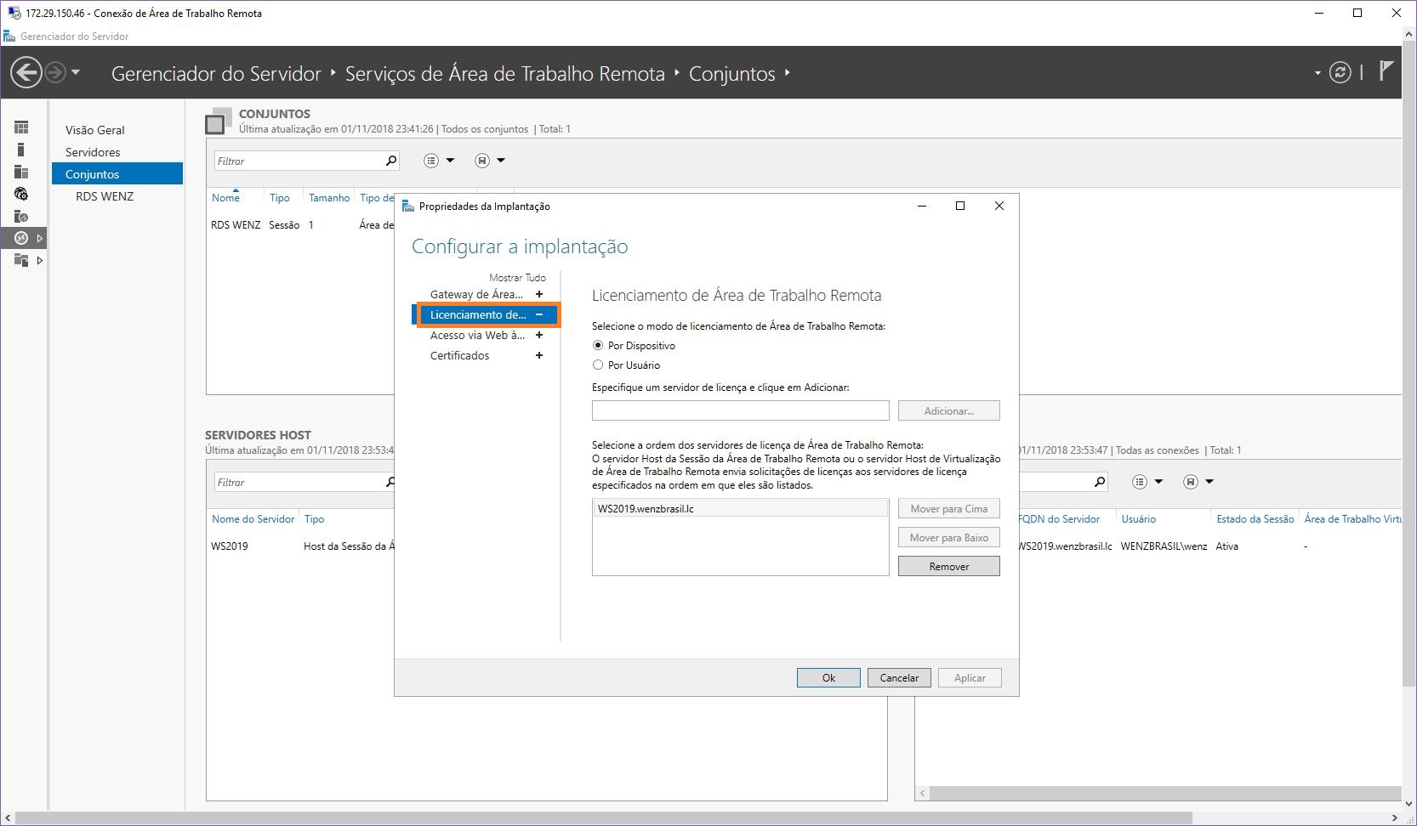1417x826 pixels.
Task: Click Mostrar Tudo in the dialog
Action: point(517,278)
